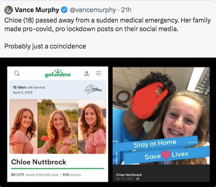The image size is (216, 187).
Task: Open the GoFundMe hamburger menu
Action: pyautogui.click(x=98, y=73)
